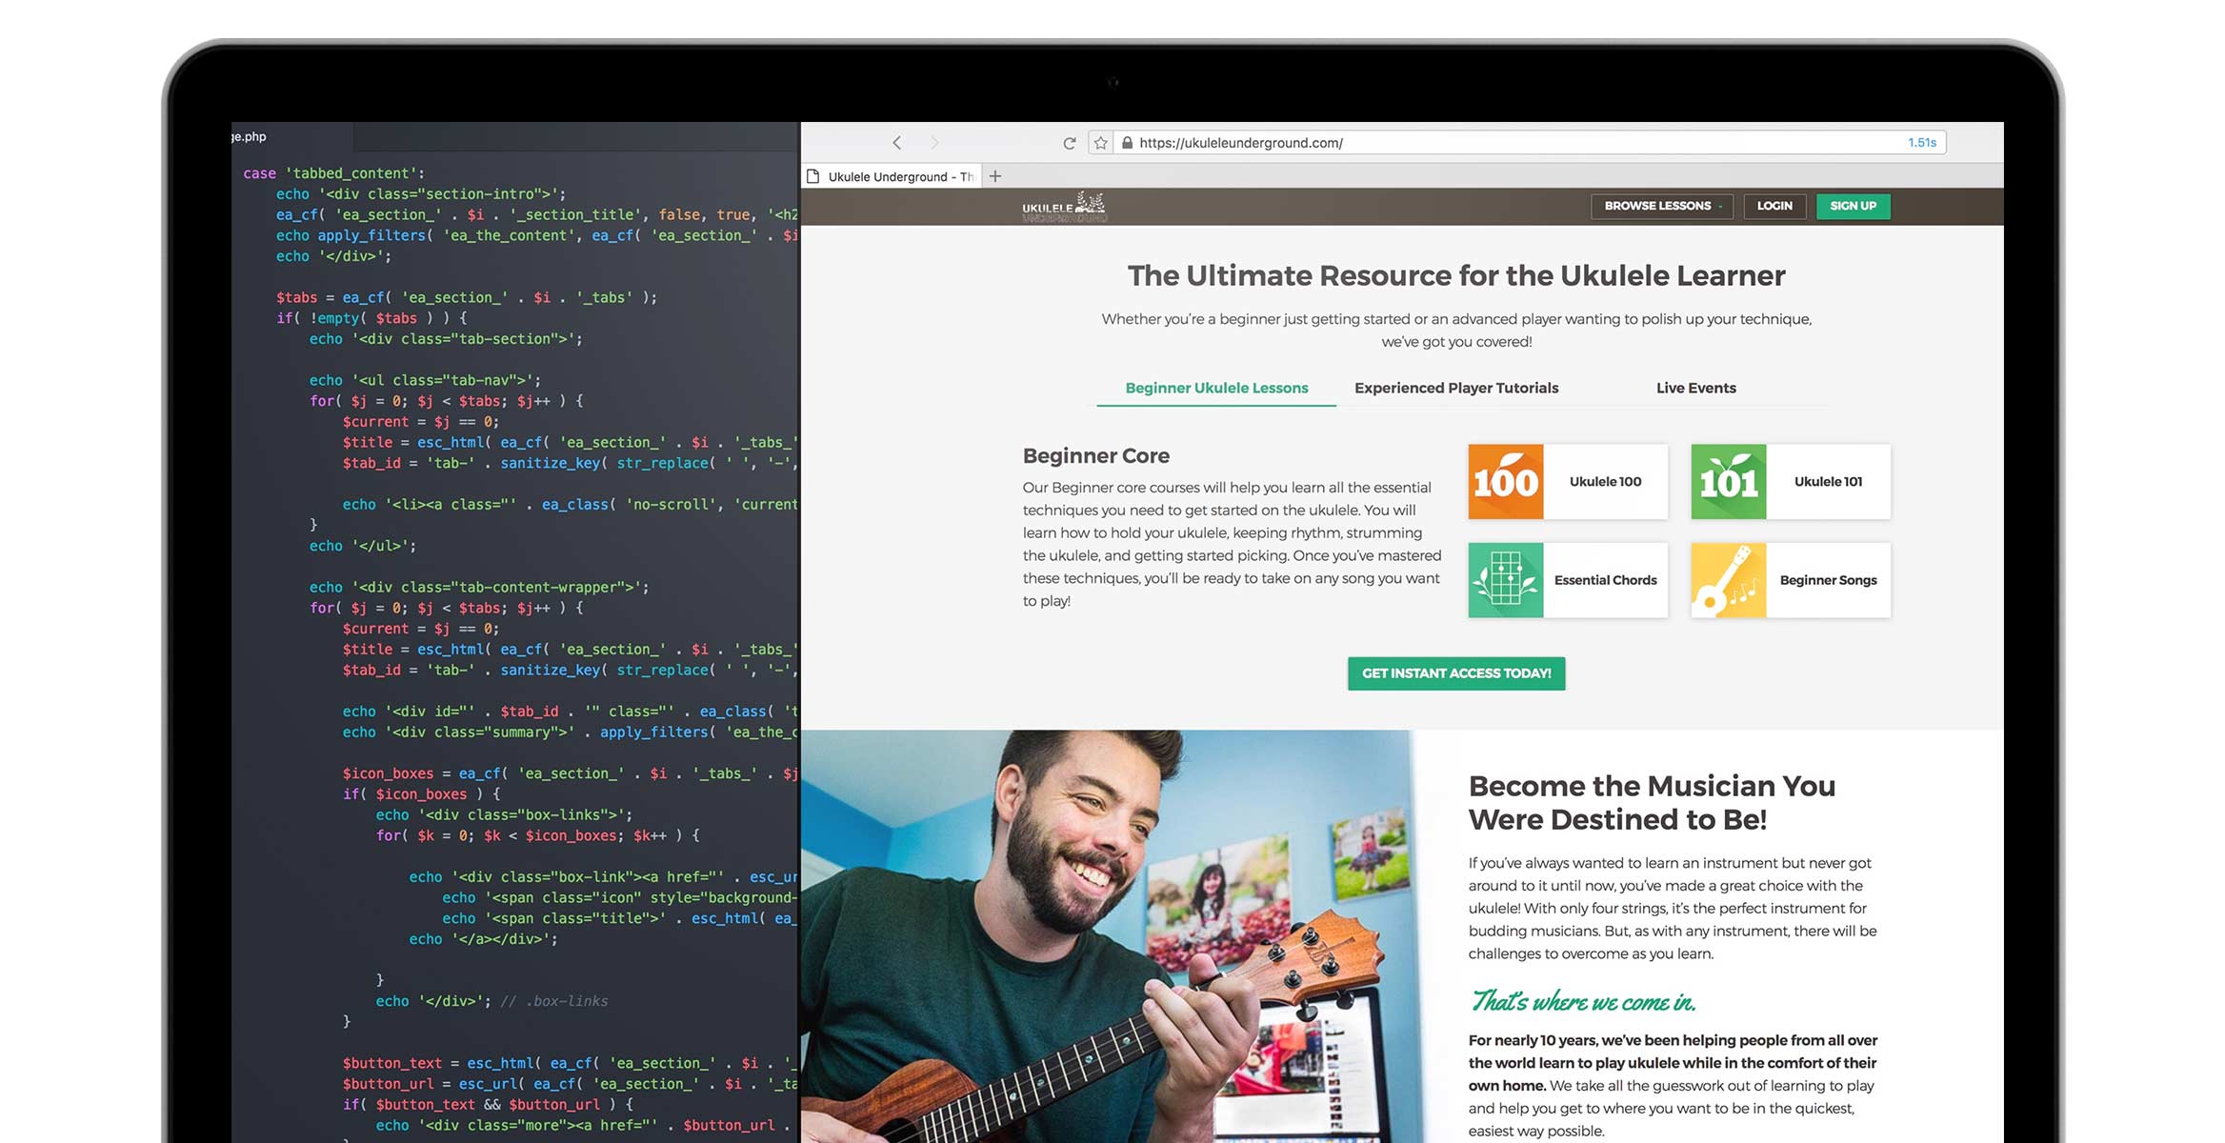This screenshot has width=2225, height=1143.
Task: Click the green Essential Chords grid icon
Action: (1506, 580)
